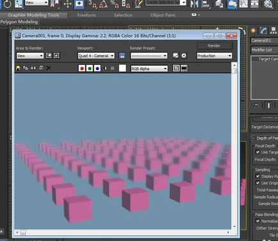This screenshot has height=241, width=278.
Task: Click the Print Image icon
Action: tap(41, 68)
